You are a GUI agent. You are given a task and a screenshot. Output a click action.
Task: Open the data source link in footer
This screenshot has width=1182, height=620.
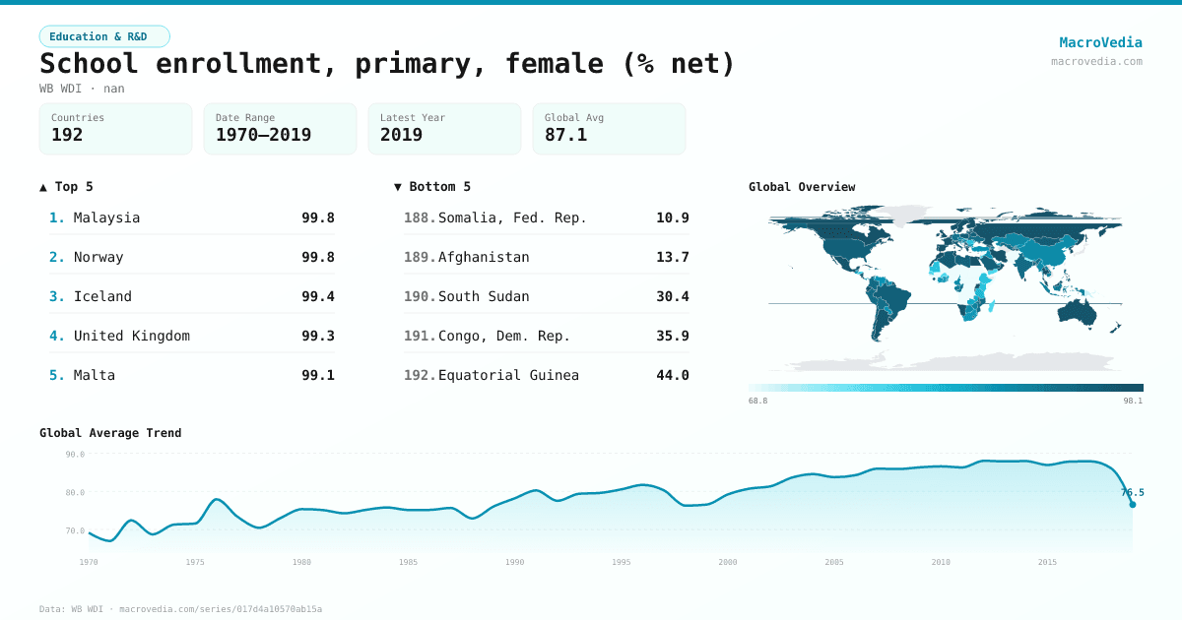[x=180, y=609]
